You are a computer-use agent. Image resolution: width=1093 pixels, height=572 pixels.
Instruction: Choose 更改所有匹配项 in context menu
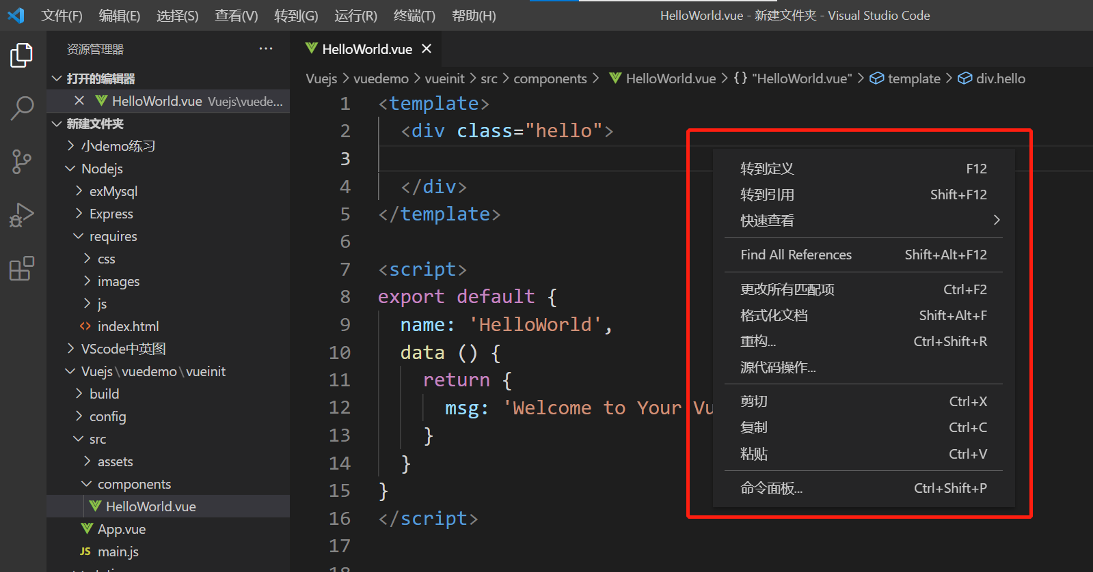tap(863, 289)
